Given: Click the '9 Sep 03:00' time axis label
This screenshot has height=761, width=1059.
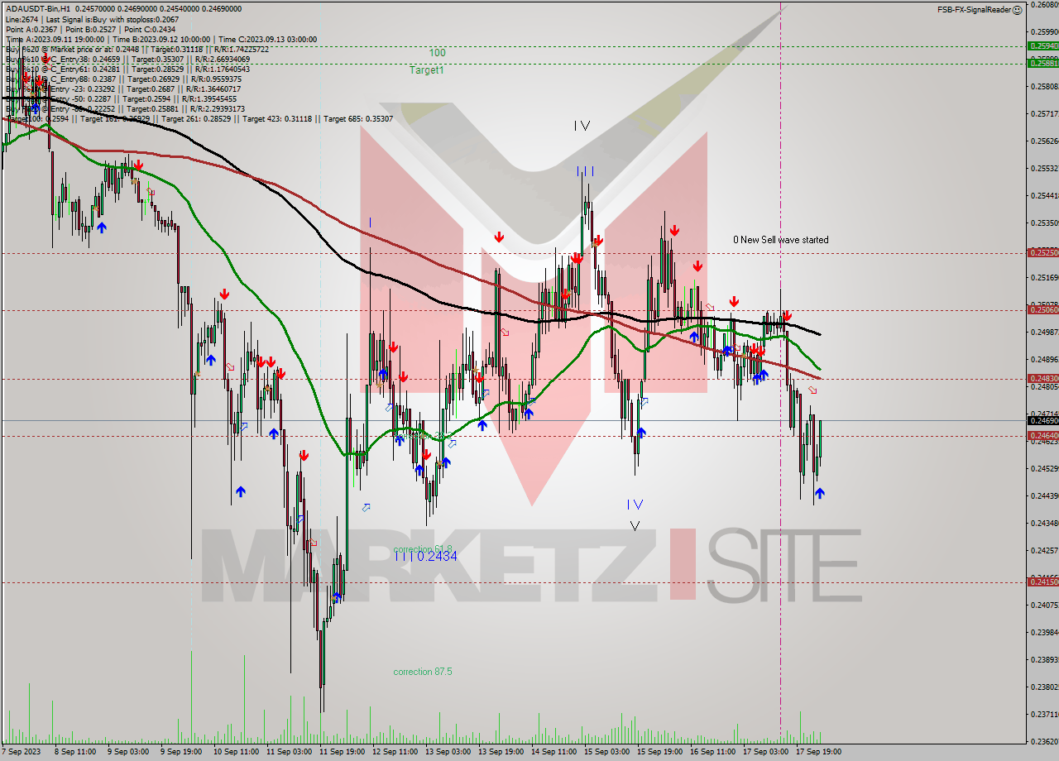Looking at the screenshot, I should tap(127, 752).
